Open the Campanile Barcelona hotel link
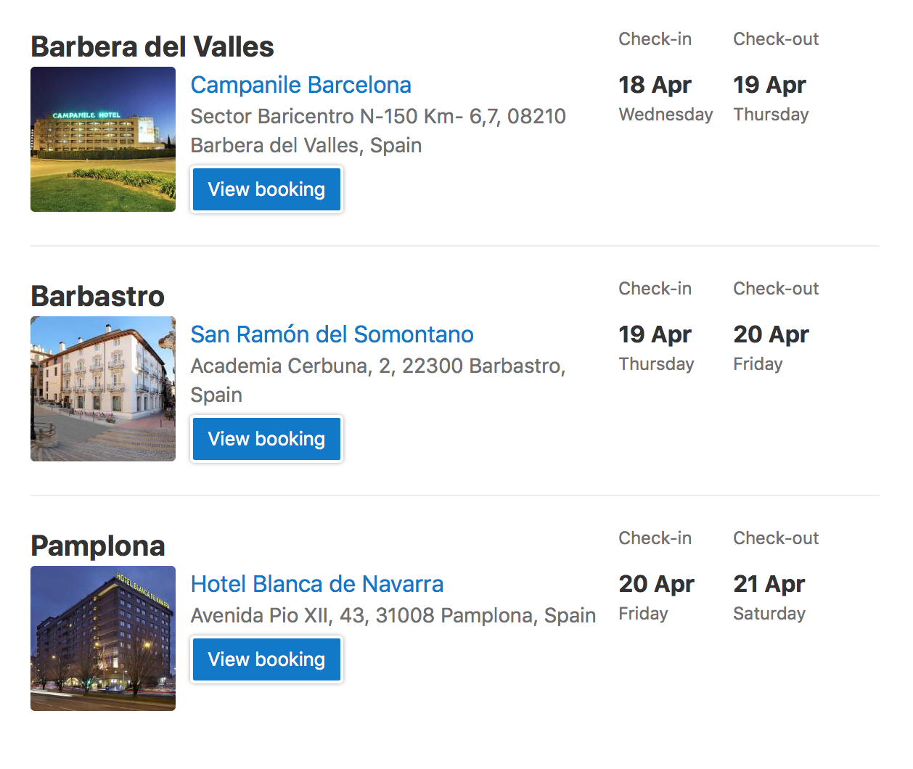 (300, 85)
